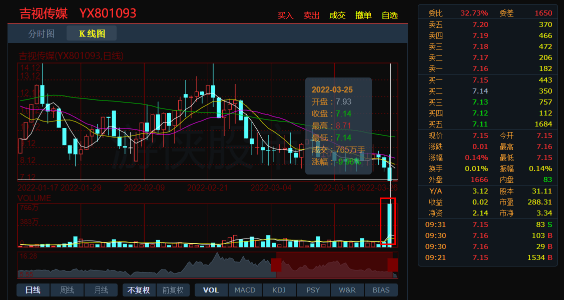Click the VOLUME panel label
The image size is (564, 300).
(x=34, y=198)
